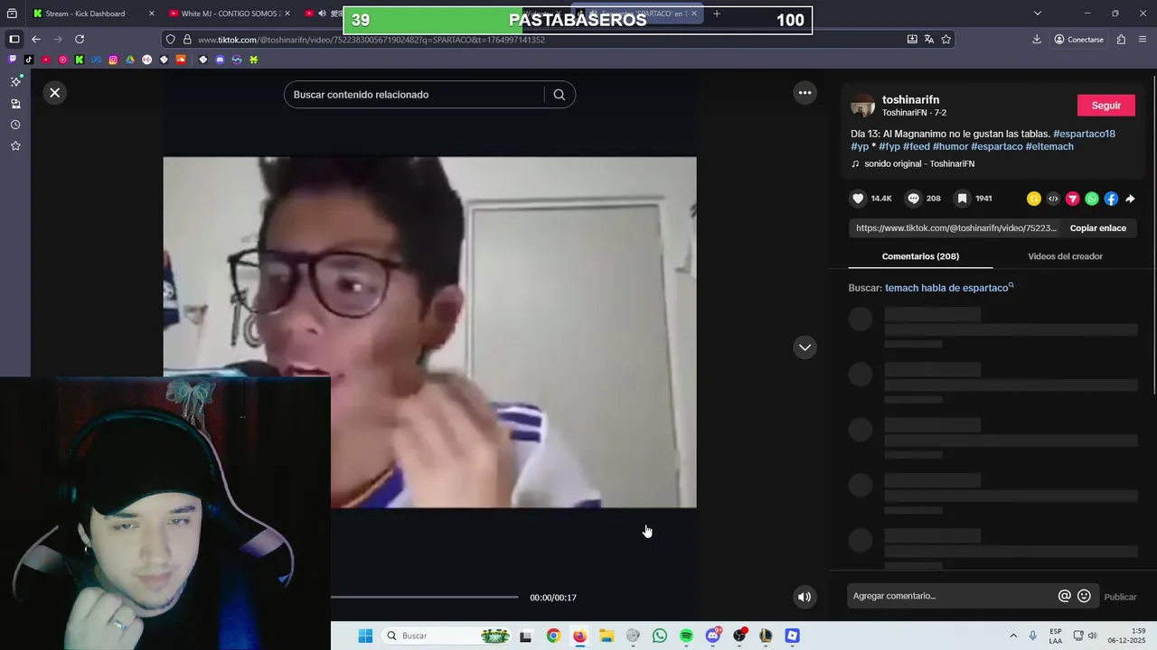Open sidebar bookmarks star icon
This screenshot has height=650, width=1157.
pos(15,145)
